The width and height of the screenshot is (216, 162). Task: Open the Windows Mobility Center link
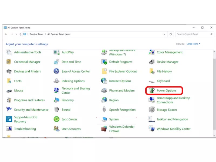coord(174,129)
